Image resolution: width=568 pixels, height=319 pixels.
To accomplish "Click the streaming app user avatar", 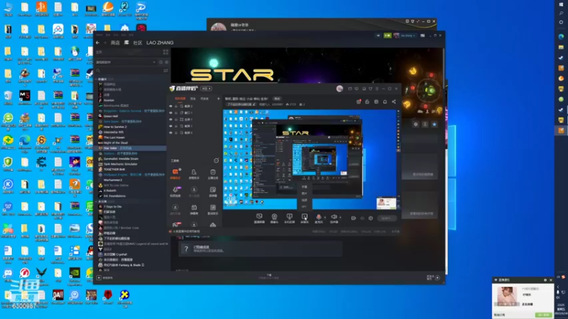I will pos(339,89).
